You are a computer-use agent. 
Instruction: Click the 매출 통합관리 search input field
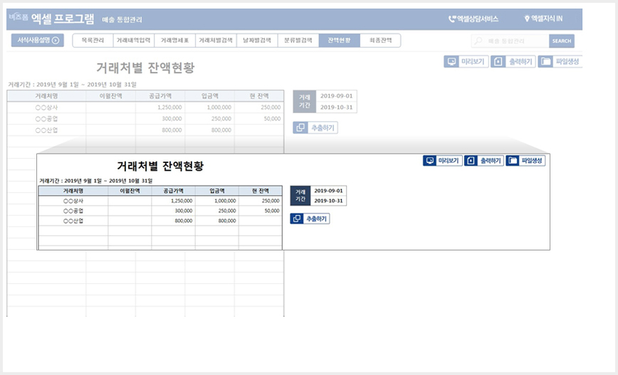[x=510, y=41]
